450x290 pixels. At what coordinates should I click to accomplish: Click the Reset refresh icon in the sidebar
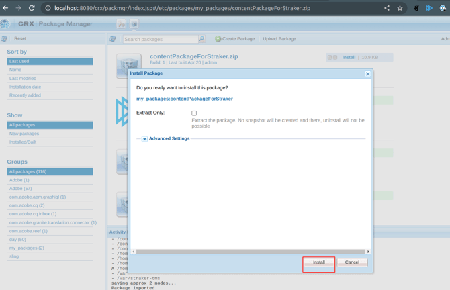pos(5,39)
